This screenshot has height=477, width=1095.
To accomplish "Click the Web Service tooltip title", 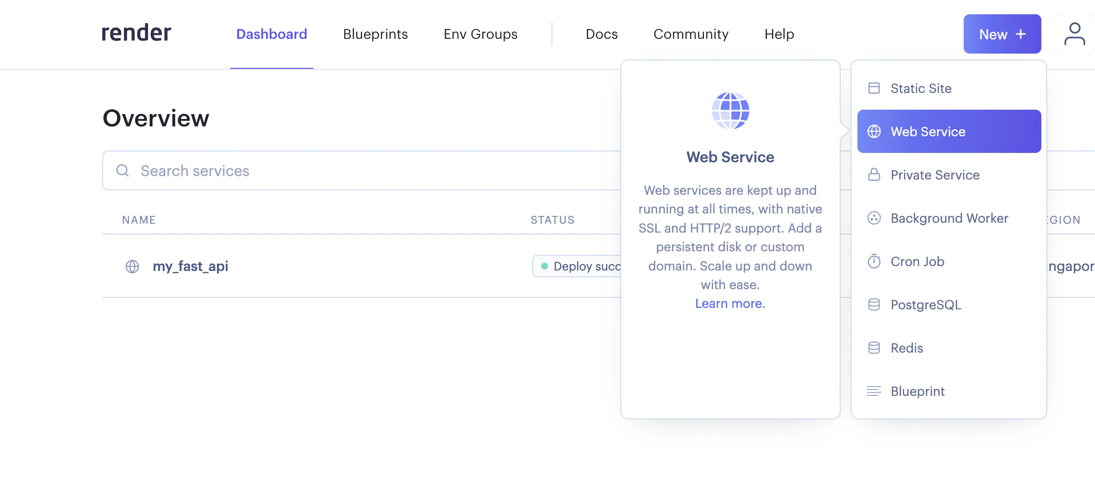I will pyautogui.click(x=730, y=157).
